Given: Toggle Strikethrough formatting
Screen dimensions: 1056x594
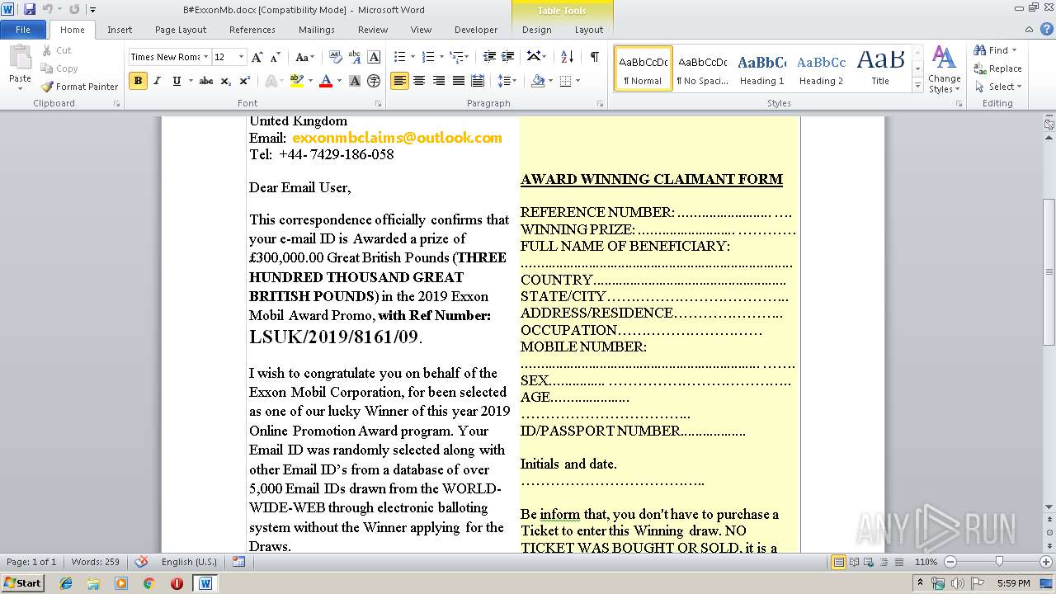Looking at the screenshot, I should tap(206, 81).
